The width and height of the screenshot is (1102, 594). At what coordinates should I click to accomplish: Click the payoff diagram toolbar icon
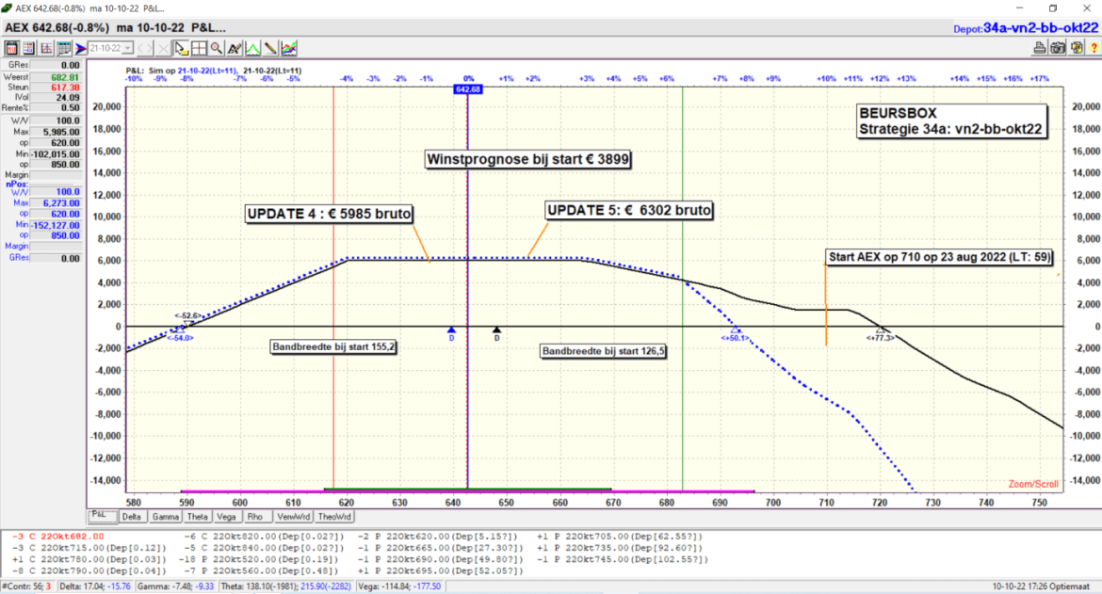(46, 48)
